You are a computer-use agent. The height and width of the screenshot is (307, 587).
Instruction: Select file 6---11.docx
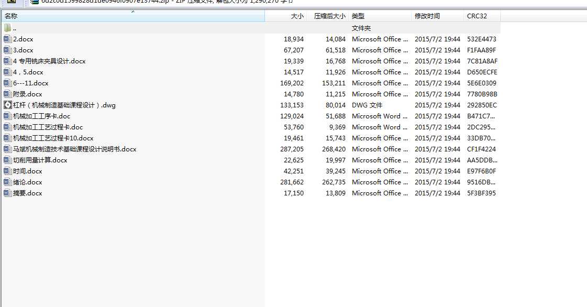31,83
